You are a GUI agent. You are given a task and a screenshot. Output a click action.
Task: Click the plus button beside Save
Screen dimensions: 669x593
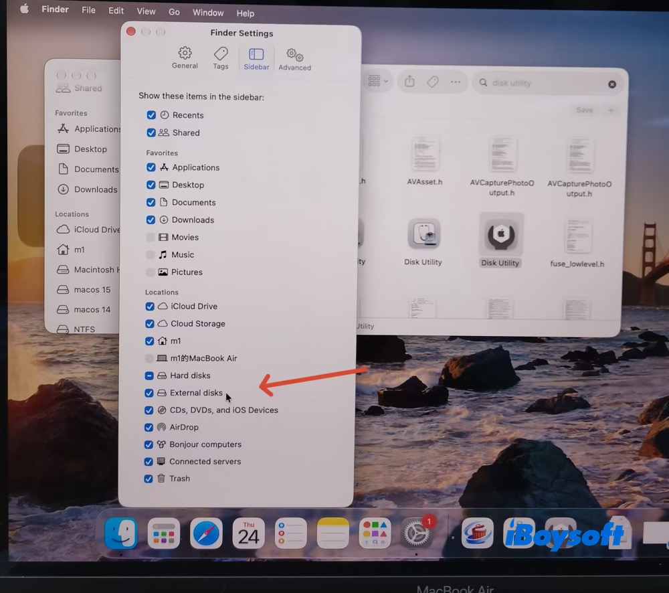coord(611,110)
